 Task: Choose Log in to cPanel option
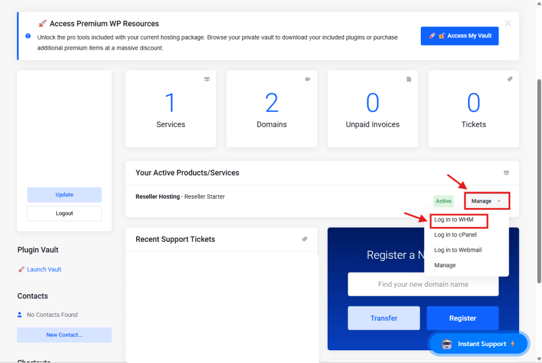pos(455,235)
